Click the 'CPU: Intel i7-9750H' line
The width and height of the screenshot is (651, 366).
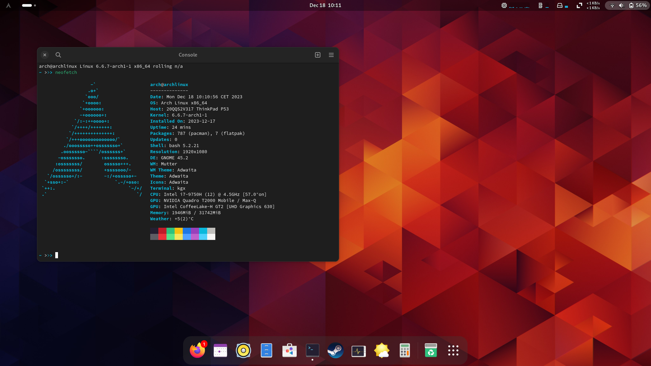click(208, 195)
